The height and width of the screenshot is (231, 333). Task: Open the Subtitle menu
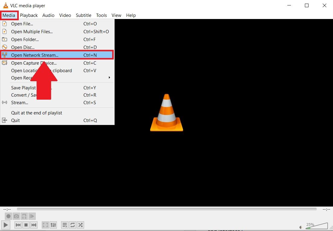[83, 15]
